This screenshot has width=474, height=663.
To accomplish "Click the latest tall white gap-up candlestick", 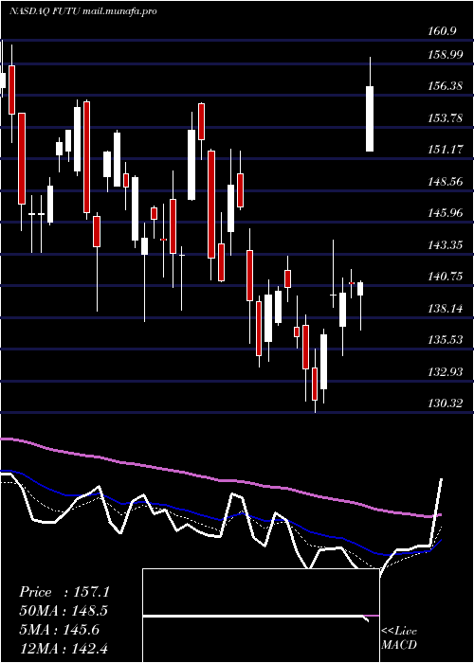I will pyautogui.click(x=370, y=118).
